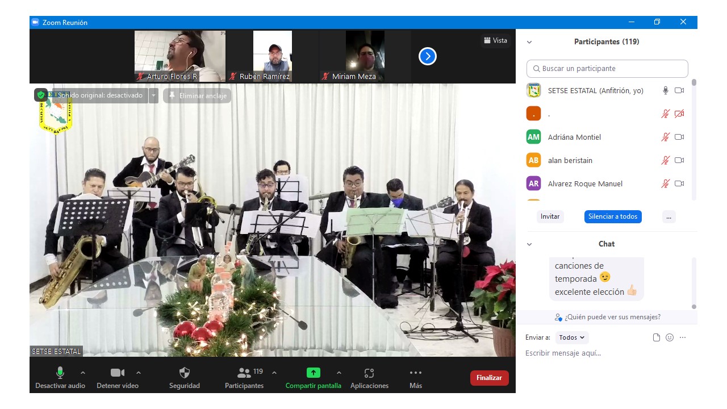Image resolution: width=727 pixels, height=409 pixels.
Task: Open participants more options ellipsis button
Action: pyautogui.click(x=669, y=216)
